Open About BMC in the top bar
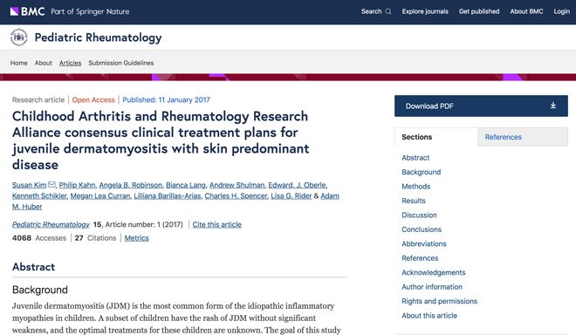 click(x=526, y=11)
